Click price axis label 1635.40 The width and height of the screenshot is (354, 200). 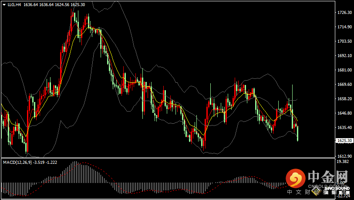344,128
